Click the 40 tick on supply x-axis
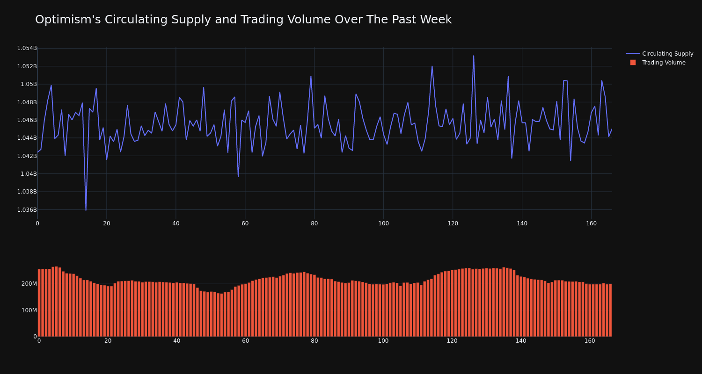 (176, 223)
